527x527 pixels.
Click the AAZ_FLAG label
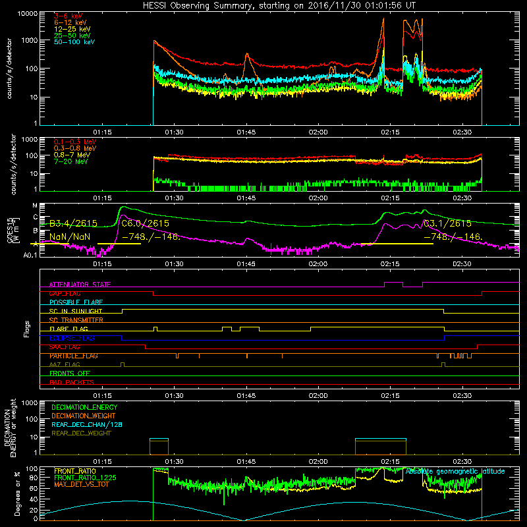65,364
